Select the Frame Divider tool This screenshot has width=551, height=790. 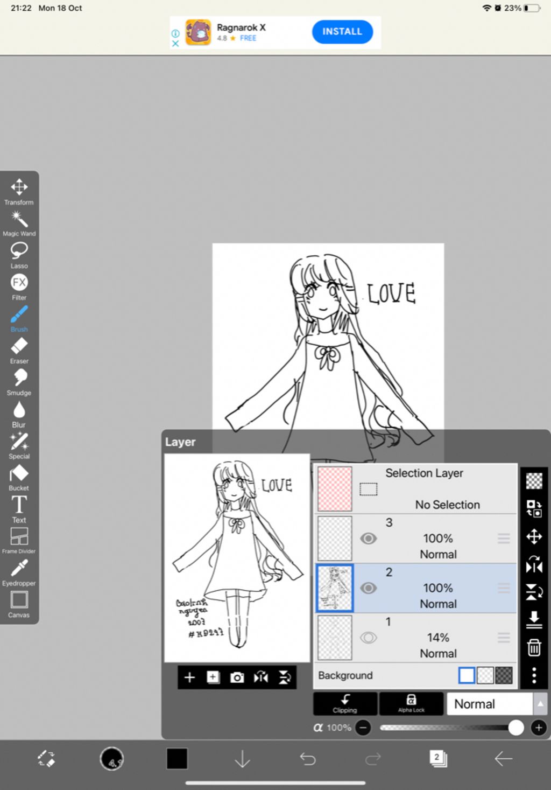pos(19,541)
